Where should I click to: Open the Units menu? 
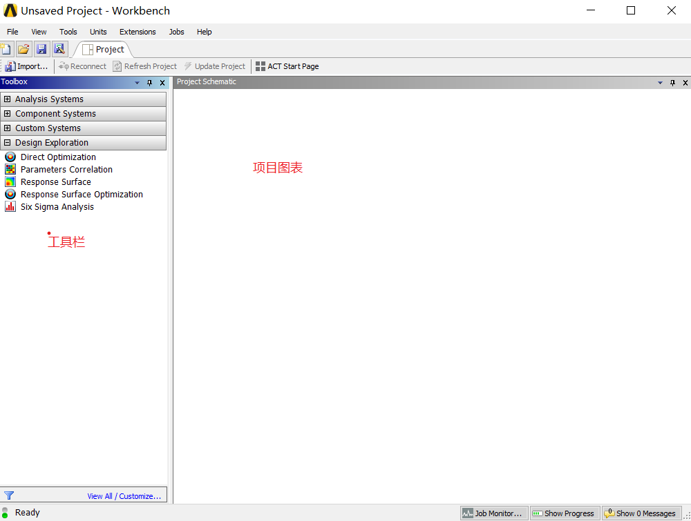98,32
